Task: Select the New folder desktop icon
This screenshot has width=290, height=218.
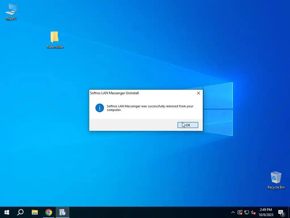Action: point(55,40)
